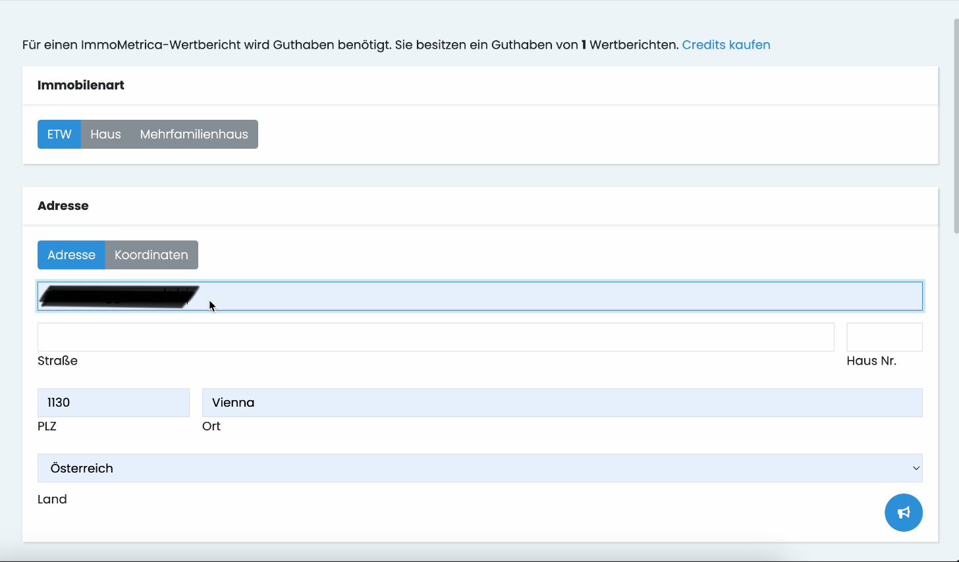Switch to the Koordinaten input mode
Image resolution: width=959 pixels, height=562 pixels.
pos(151,255)
